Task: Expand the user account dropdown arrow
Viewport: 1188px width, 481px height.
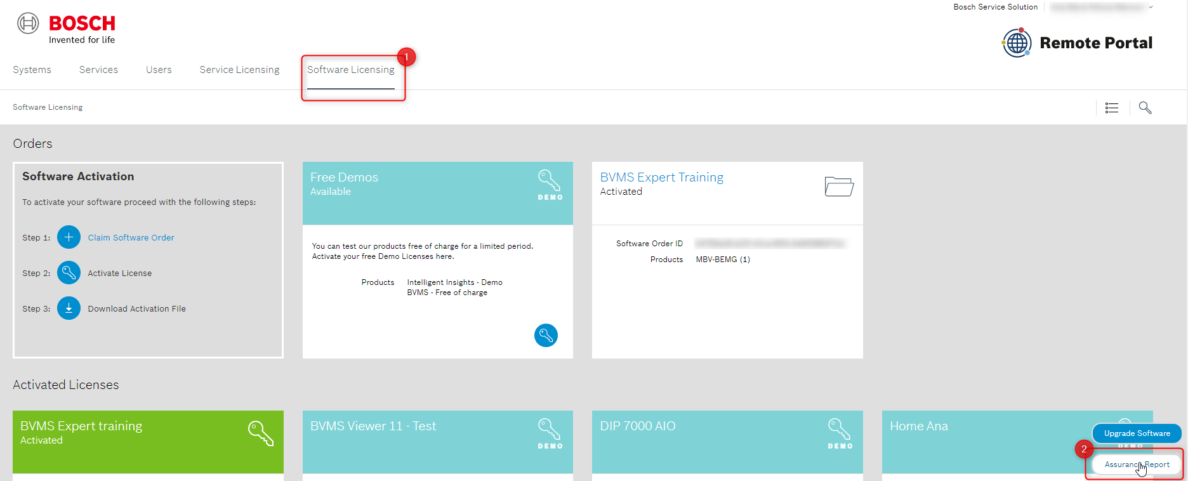Action: click(x=1151, y=7)
